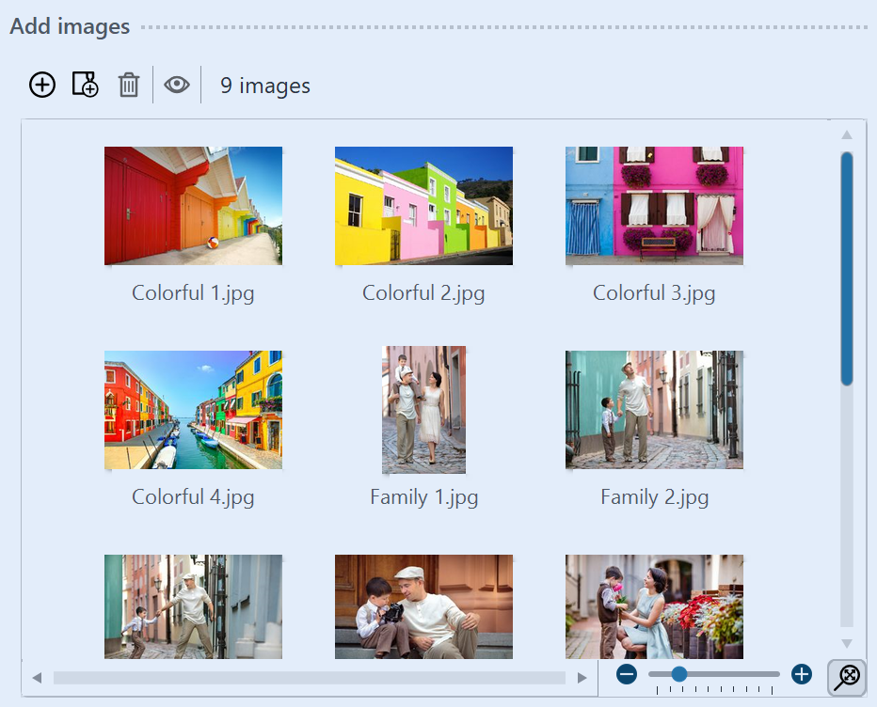The height and width of the screenshot is (707, 877).
Task: Click the horizontal scrollbar right arrow
Action: [582, 678]
